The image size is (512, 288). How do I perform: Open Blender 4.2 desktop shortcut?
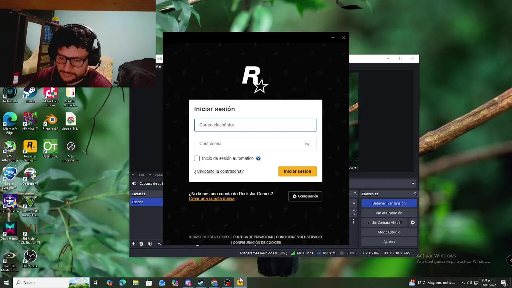coord(50,122)
